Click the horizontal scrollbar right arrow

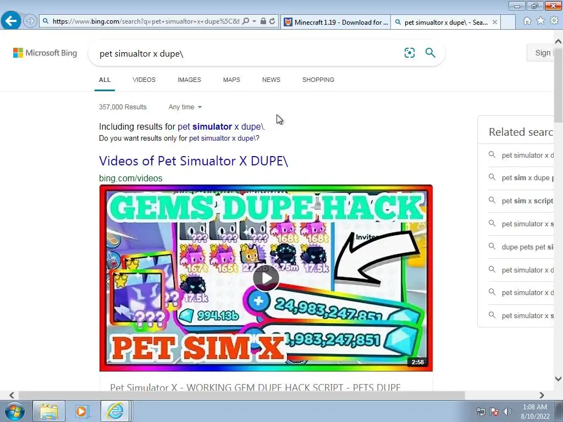[x=542, y=395]
